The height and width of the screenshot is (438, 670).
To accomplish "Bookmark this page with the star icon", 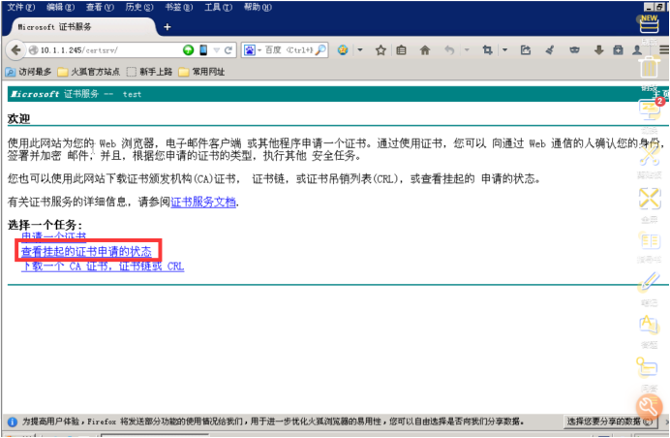I will click(381, 50).
